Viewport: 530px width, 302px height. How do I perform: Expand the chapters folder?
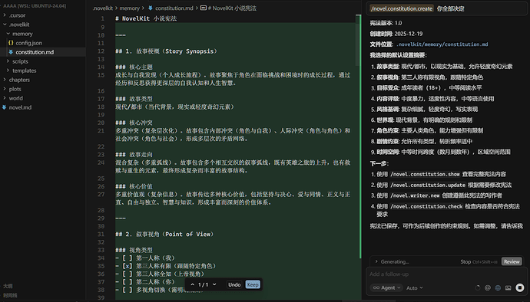(x=19, y=80)
